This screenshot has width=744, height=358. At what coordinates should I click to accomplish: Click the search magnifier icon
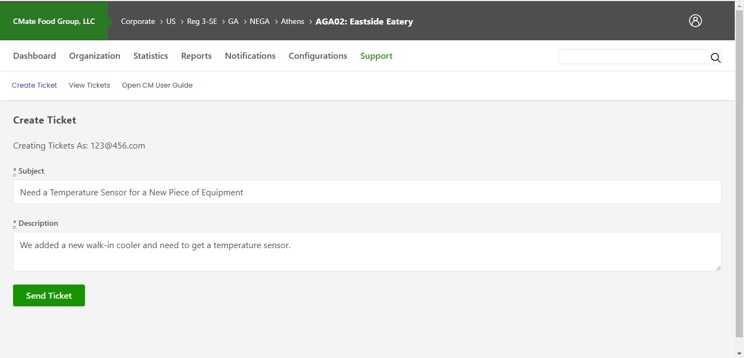tap(716, 58)
